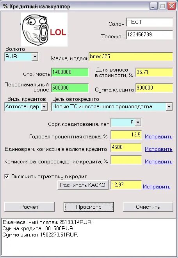Click the Очистить button
The height and width of the screenshot is (258, 178).
point(148,207)
